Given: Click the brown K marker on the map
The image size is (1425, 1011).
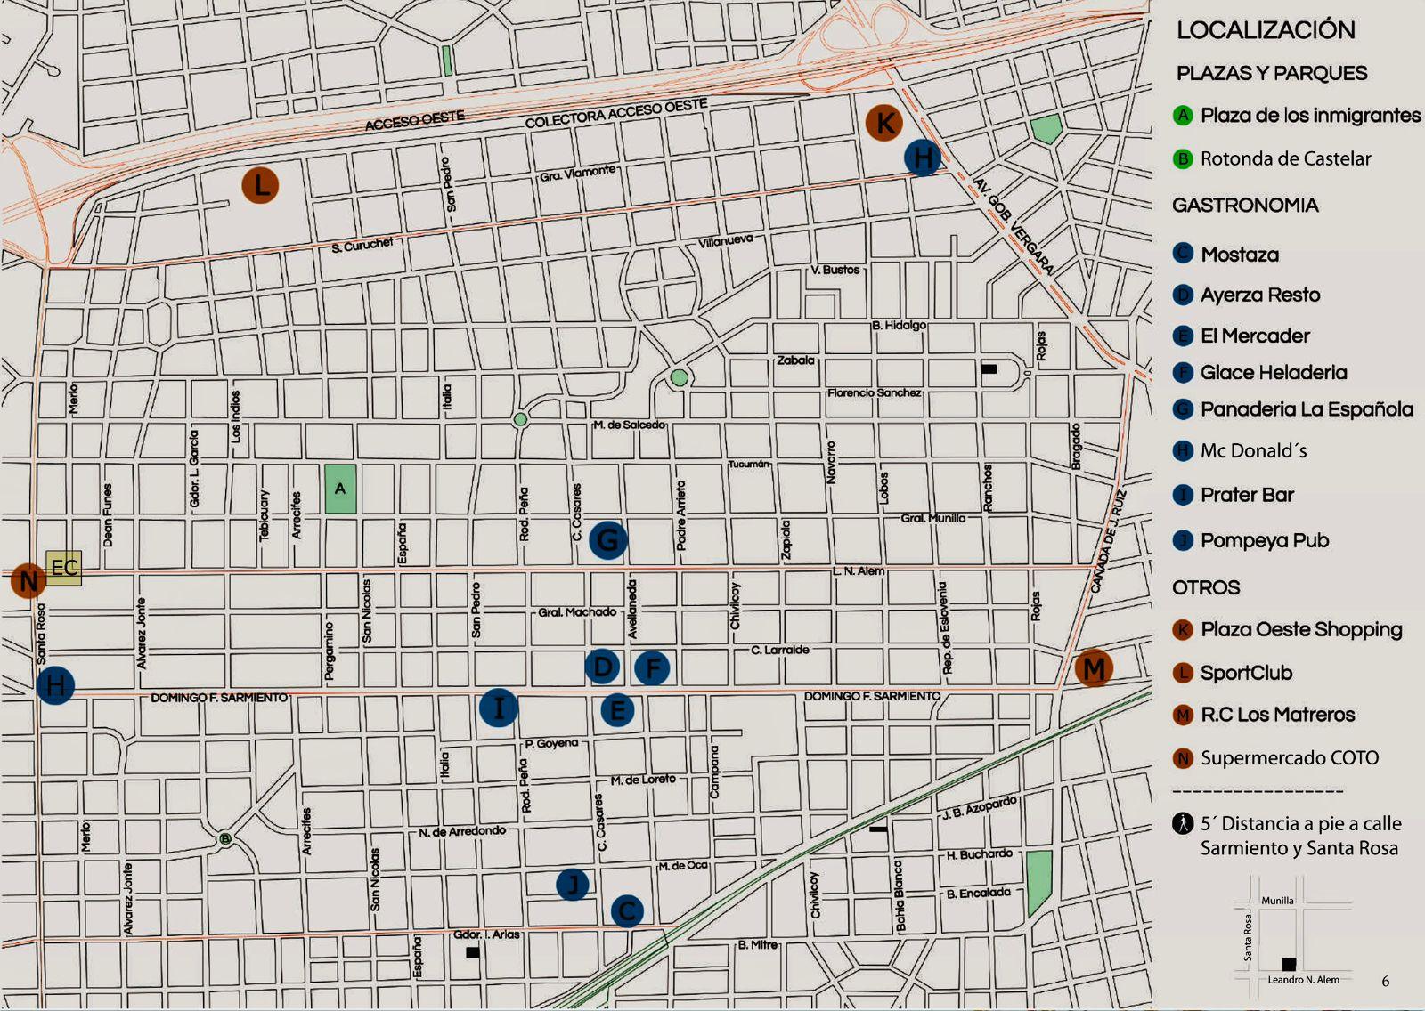Looking at the screenshot, I should pyautogui.click(x=884, y=123).
